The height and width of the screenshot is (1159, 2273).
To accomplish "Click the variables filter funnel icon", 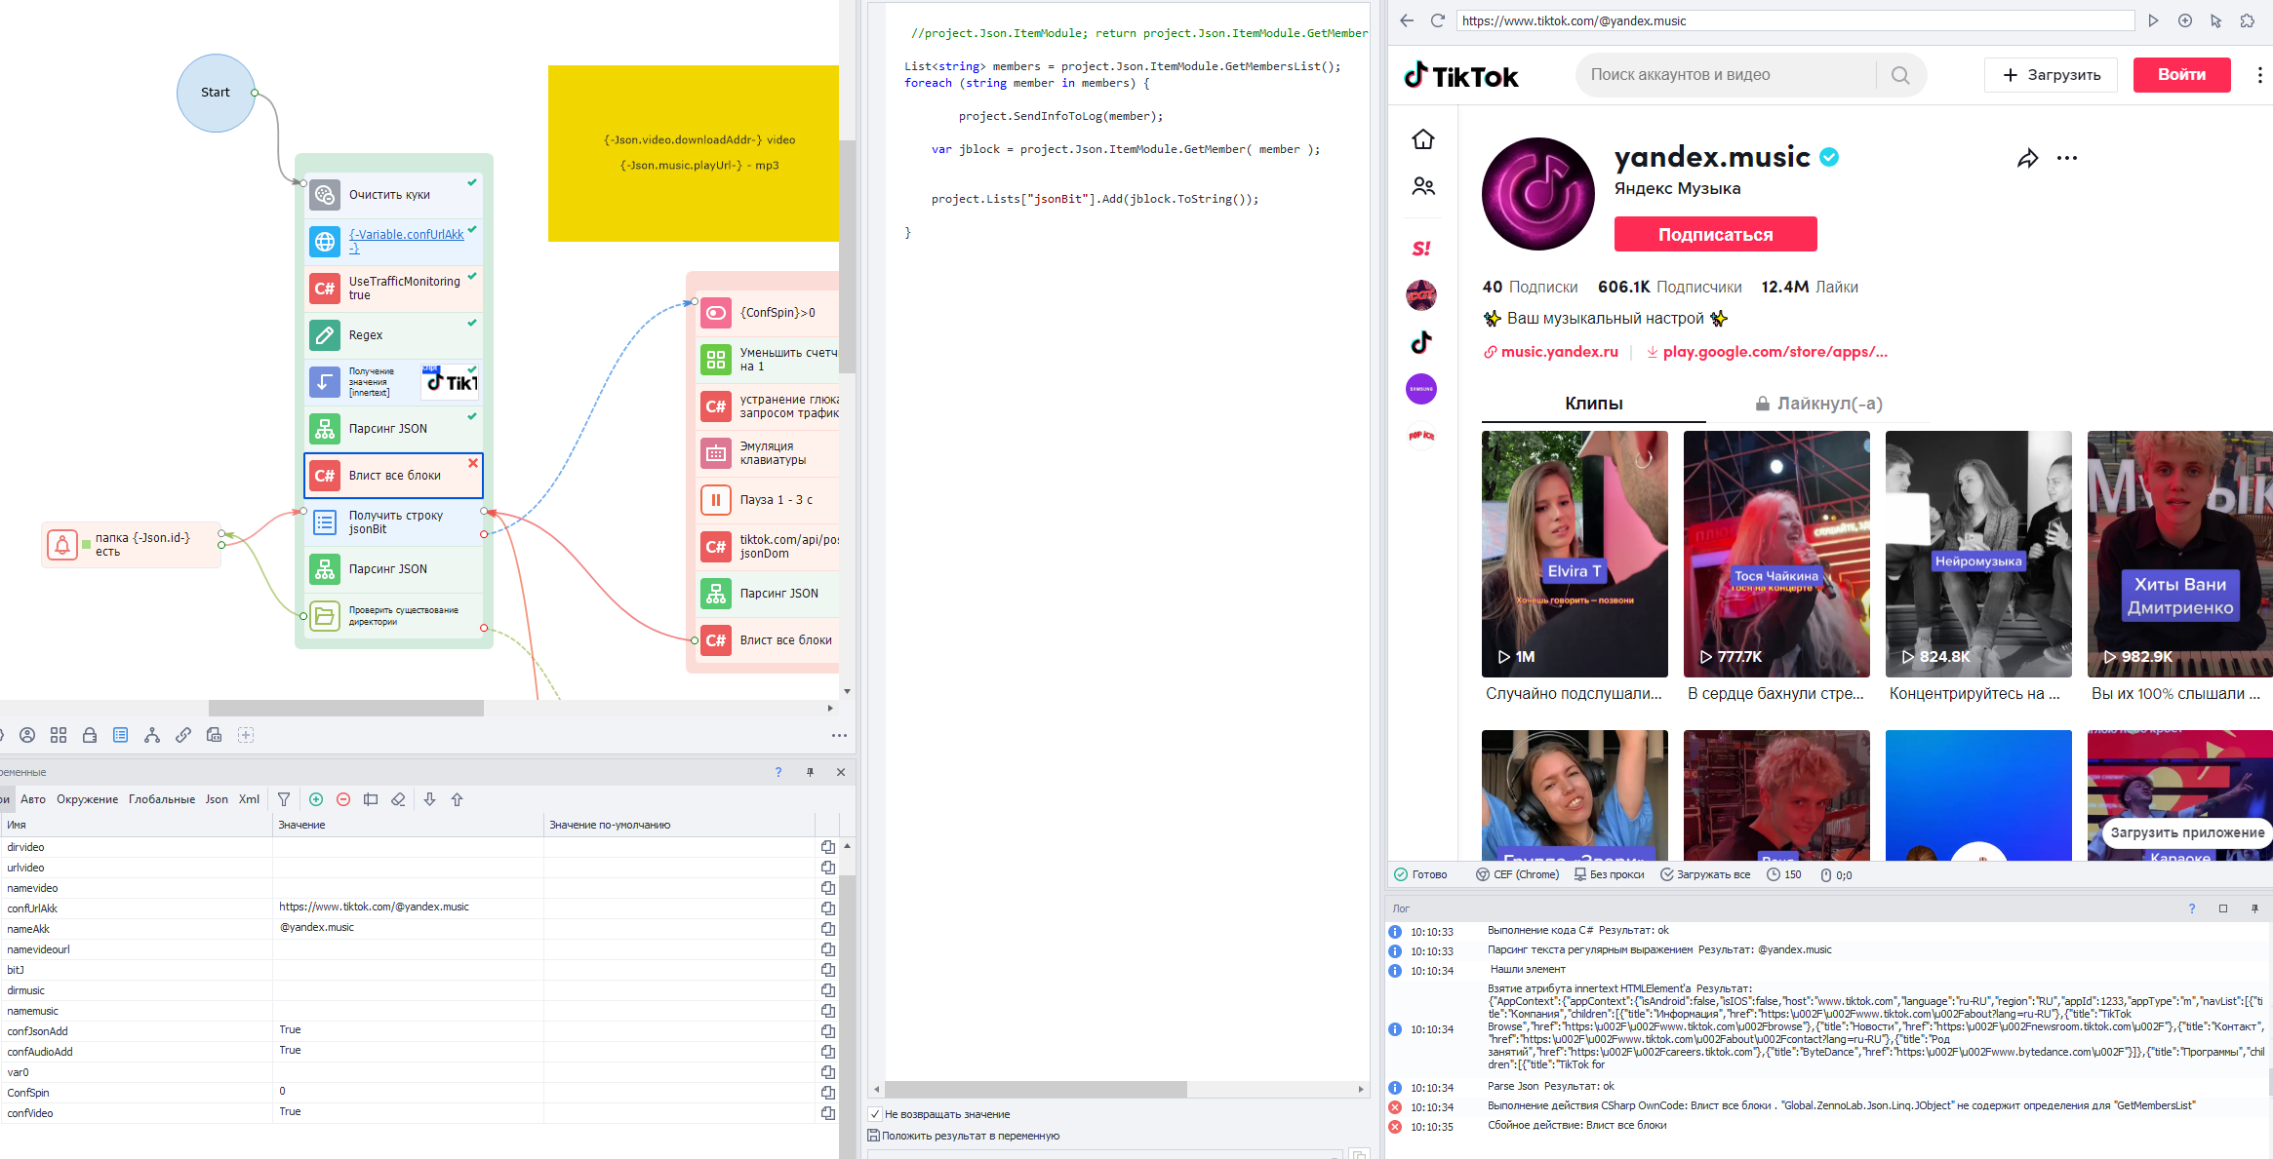I will click(284, 799).
